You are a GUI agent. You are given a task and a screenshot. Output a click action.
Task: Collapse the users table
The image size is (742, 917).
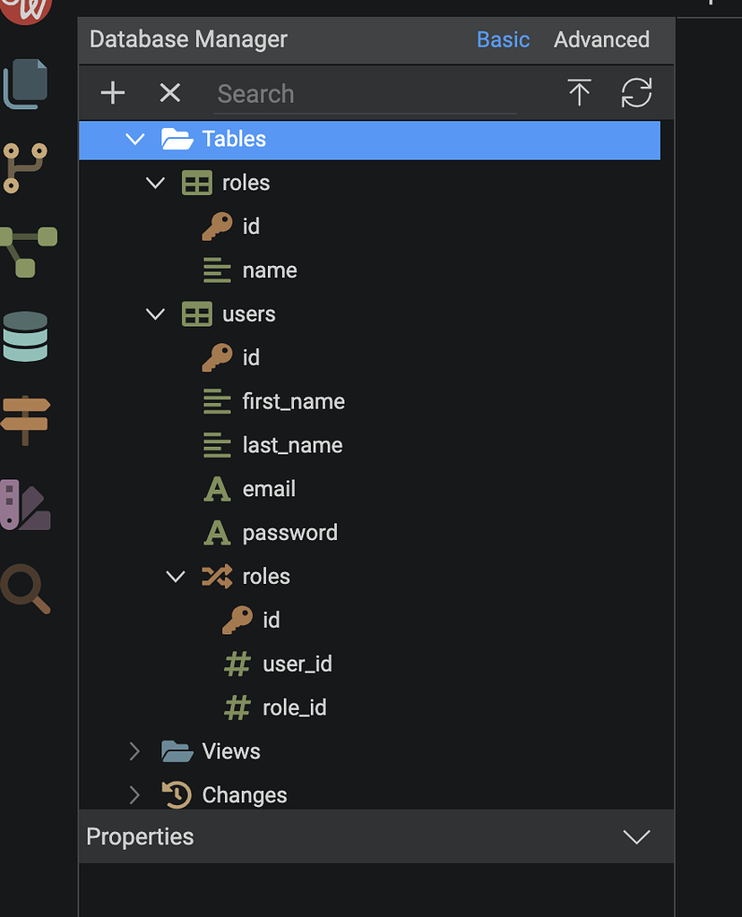pos(155,314)
